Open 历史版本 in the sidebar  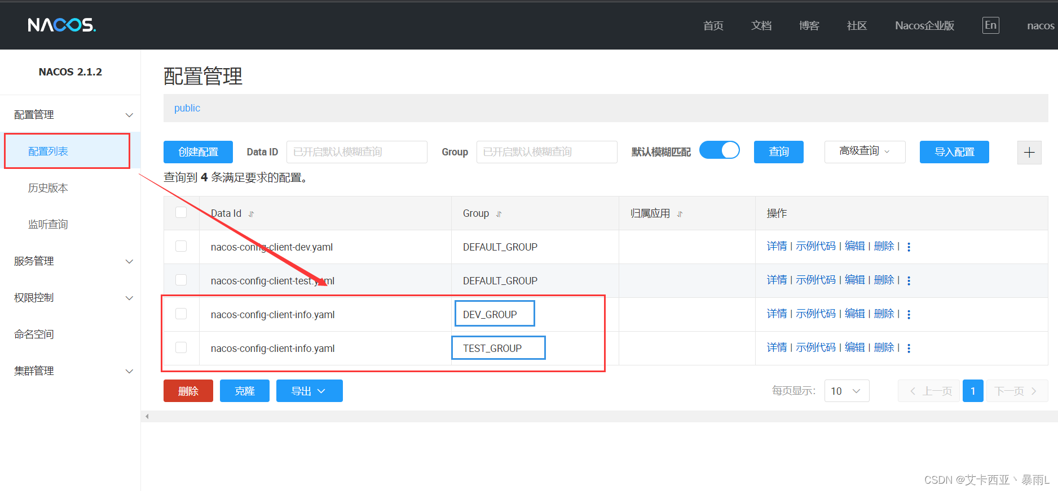(x=48, y=188)
